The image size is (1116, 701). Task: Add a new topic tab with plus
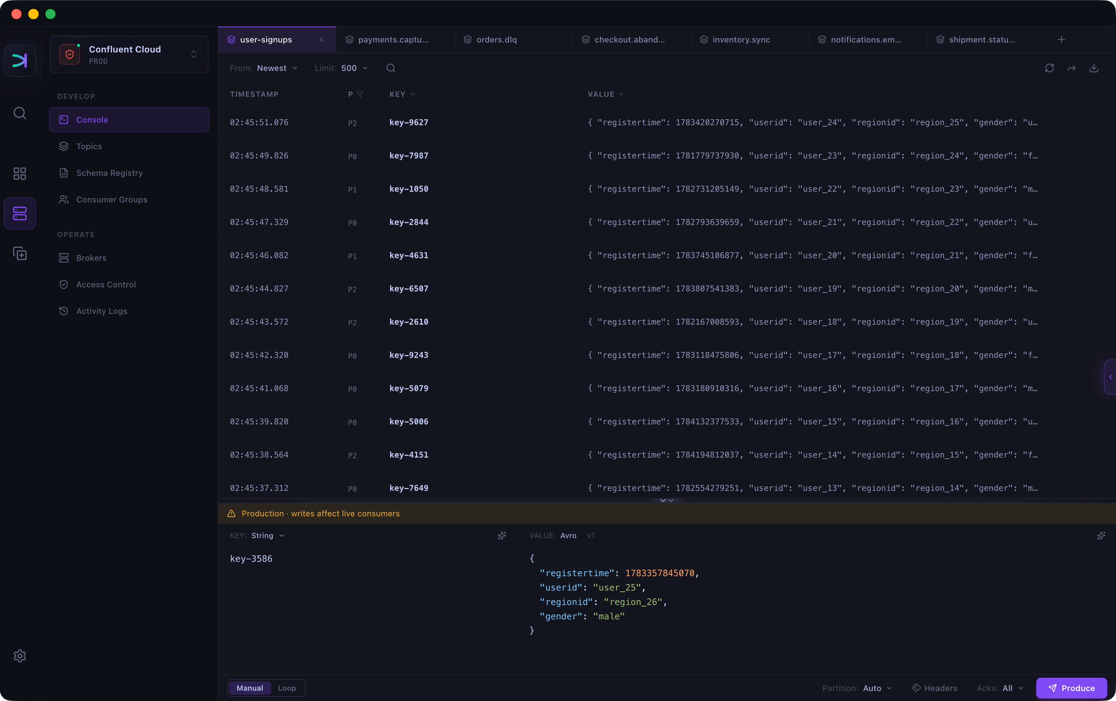[x=1061, y=40]
